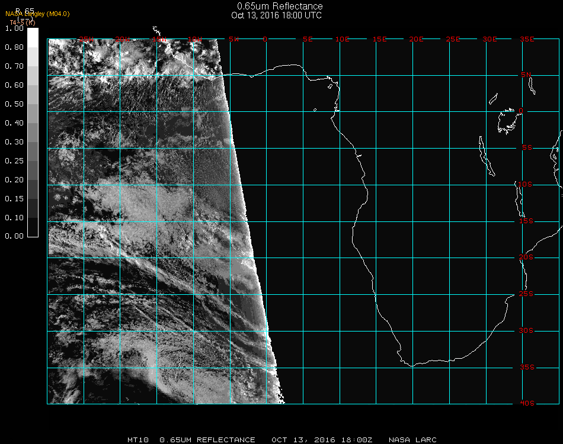Image resolution: width=563 pixels, height=444 pixels.
Task: Click the 0.70 scale label
Action: pos(14,66)
